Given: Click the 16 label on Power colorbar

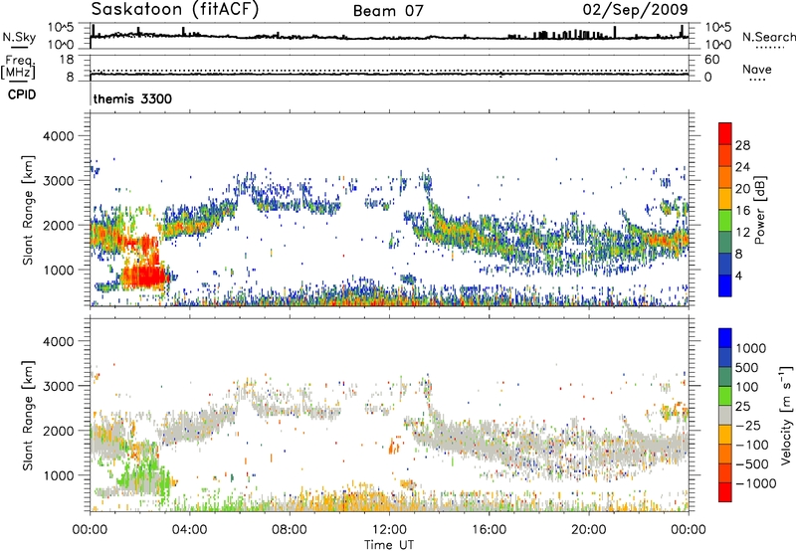Looking at the screenshot, I should click(742, 211).
